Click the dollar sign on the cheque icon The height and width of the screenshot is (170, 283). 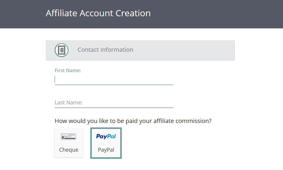(x=63, y=137)
